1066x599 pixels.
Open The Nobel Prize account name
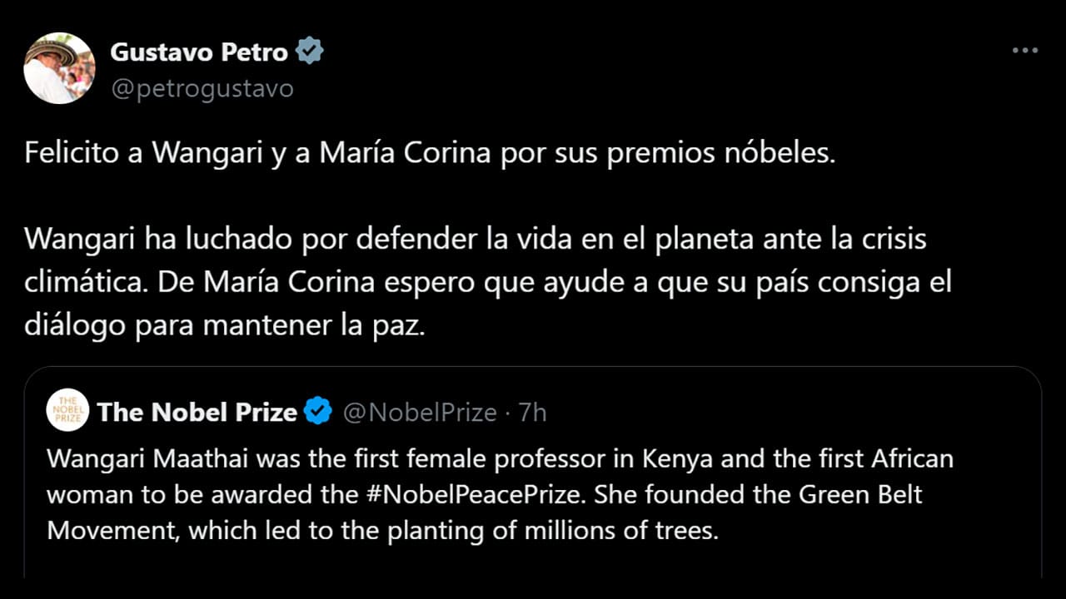(197, 412)
